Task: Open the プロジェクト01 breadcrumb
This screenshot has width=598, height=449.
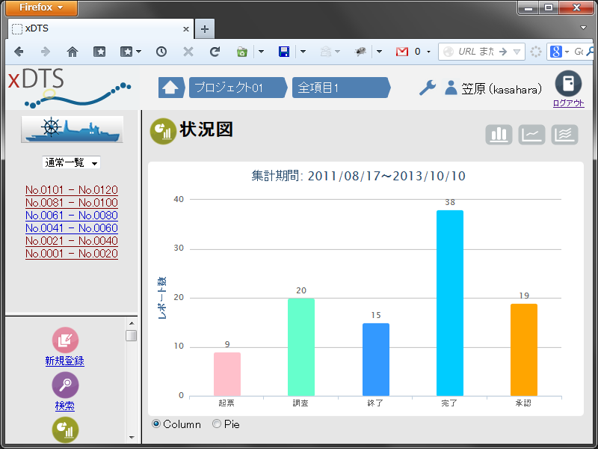Action: [x=236, y=88]
